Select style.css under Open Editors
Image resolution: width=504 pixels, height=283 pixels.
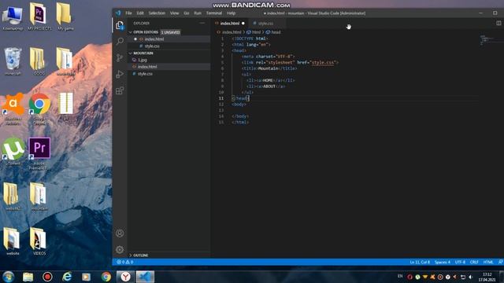click(x=152, y=46)
